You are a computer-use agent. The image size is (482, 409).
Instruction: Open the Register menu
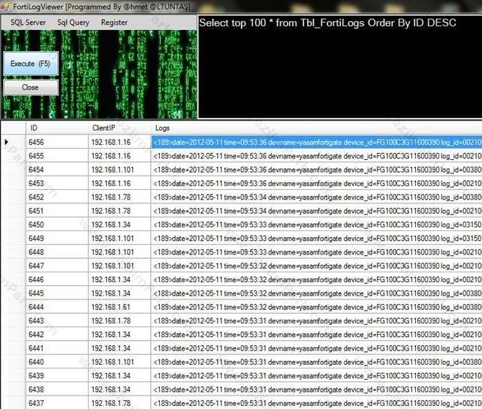tap(114, 23)
